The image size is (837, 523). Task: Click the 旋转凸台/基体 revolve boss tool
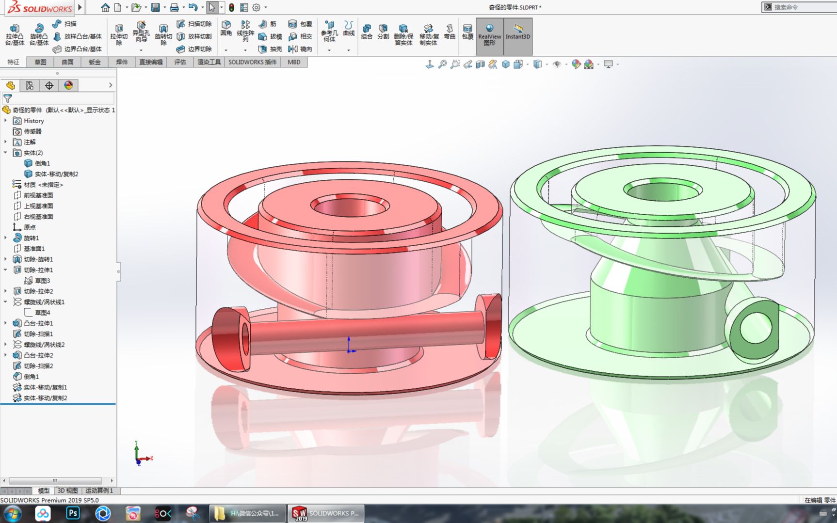39,34
